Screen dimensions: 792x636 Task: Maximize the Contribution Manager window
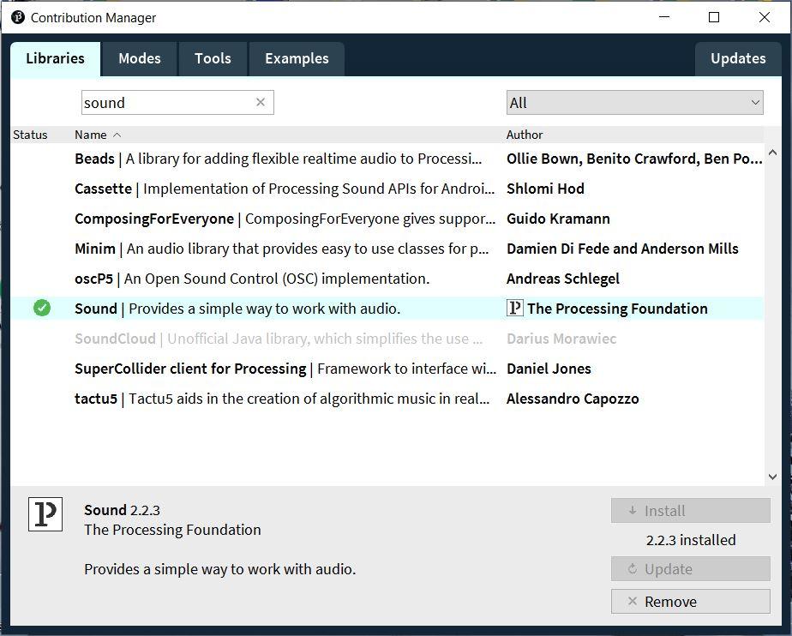pyautogui.click(x=714, y=17)
